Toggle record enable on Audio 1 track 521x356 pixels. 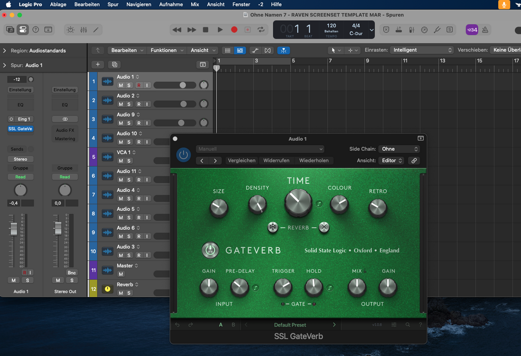pos(139,85)
